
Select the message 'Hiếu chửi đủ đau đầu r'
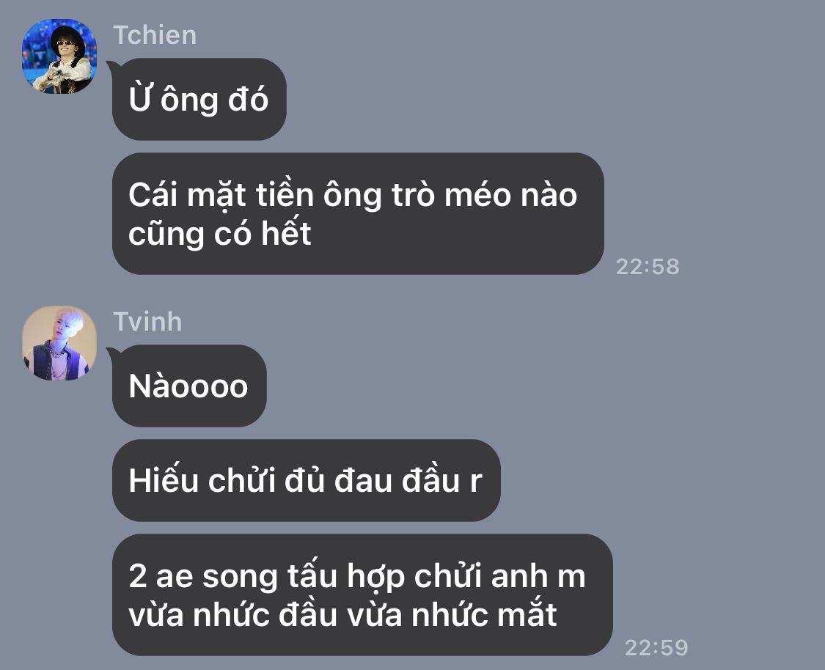click(x=307, y=480)
